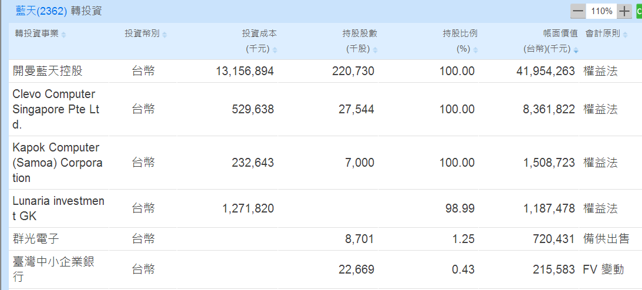Select Kapok Computer (Samoa) Corporation row

point(57,163)
